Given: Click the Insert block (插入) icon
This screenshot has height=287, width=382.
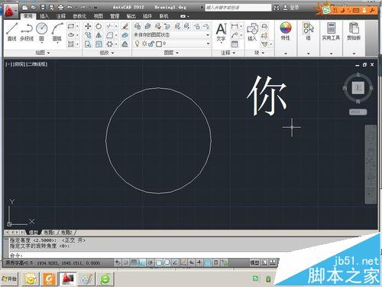Looking at the screenshot, I should coord(252,32).
